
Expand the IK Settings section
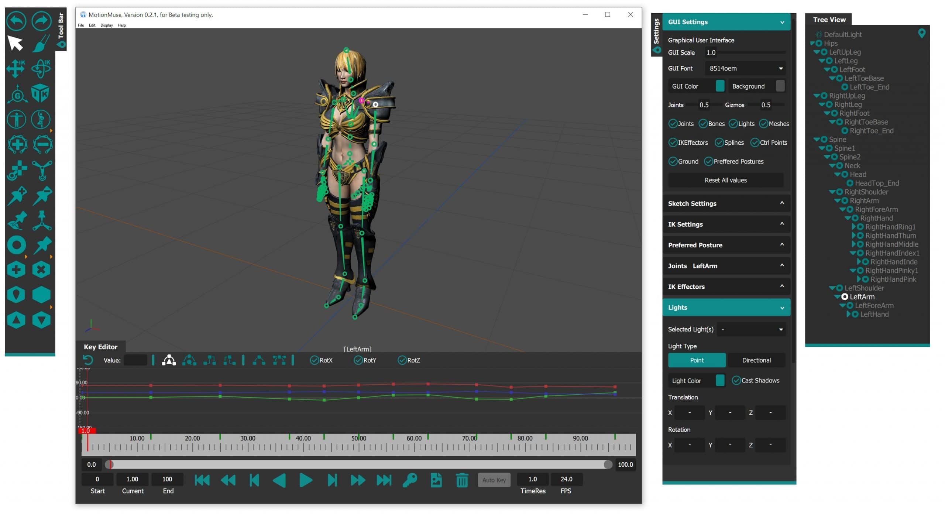click(726, 224)
